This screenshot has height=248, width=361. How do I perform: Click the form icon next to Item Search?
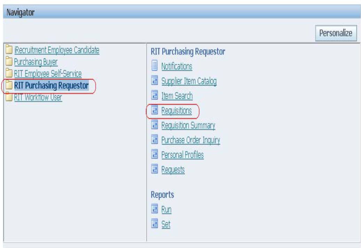(x=155, y=96)
